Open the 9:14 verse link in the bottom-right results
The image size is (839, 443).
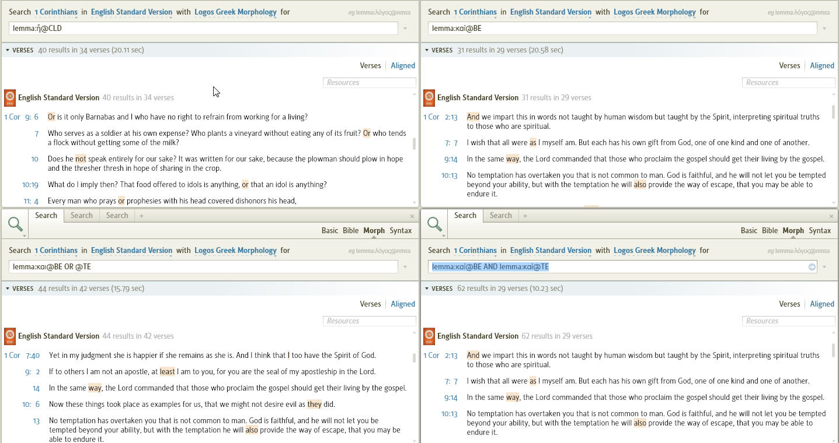pyautogui.click(x=451, y=398)
